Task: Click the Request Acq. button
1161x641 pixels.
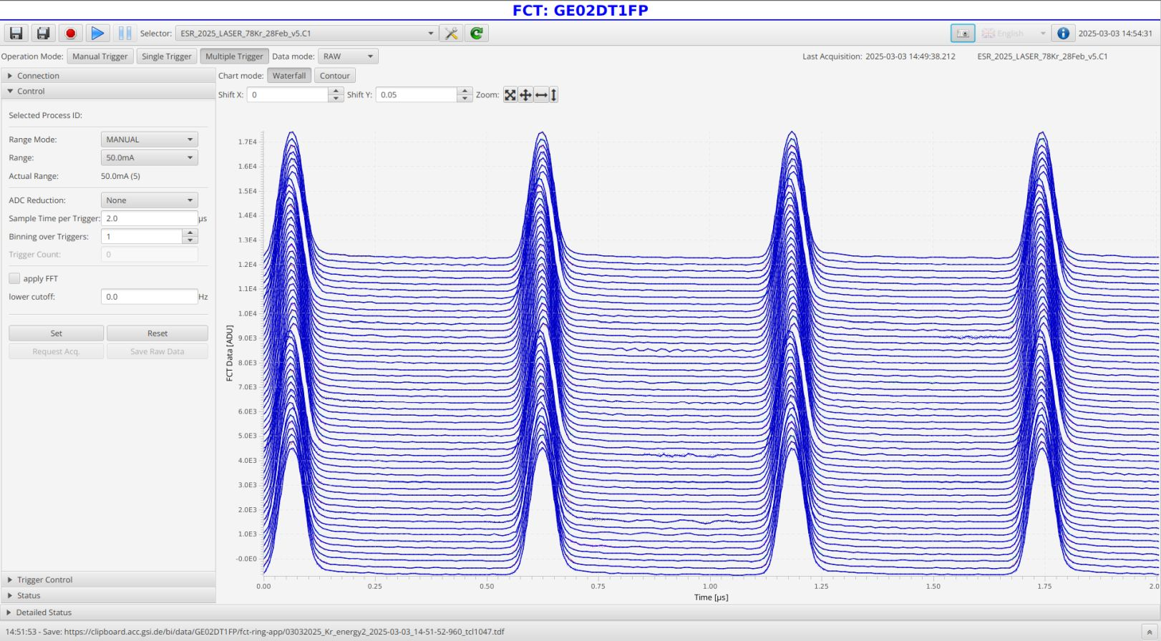Action: [x=56, y=351]
